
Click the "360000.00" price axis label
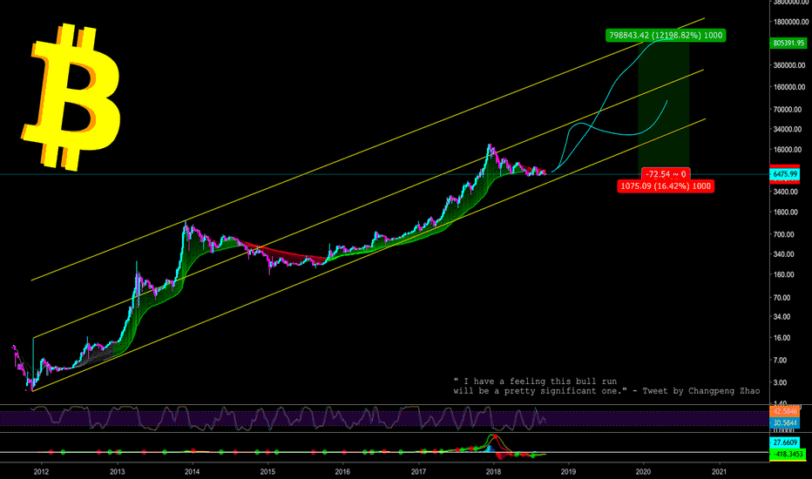(x=789, y=65)
